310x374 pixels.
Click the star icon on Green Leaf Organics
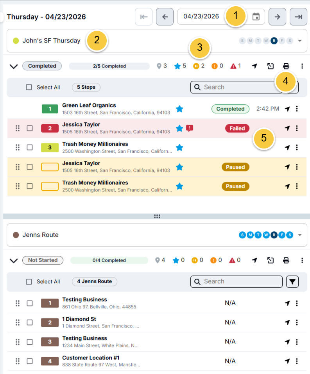(179, 109)
